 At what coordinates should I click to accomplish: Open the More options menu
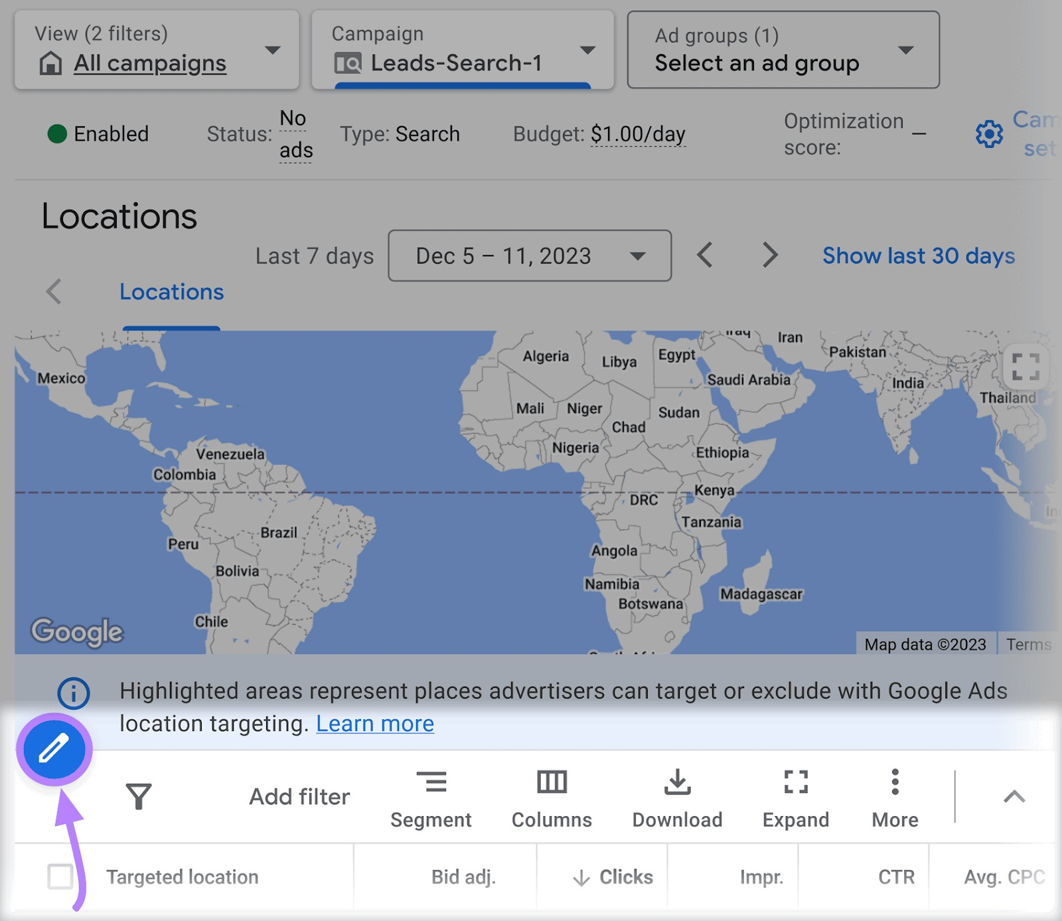click(x=895, y=799)
